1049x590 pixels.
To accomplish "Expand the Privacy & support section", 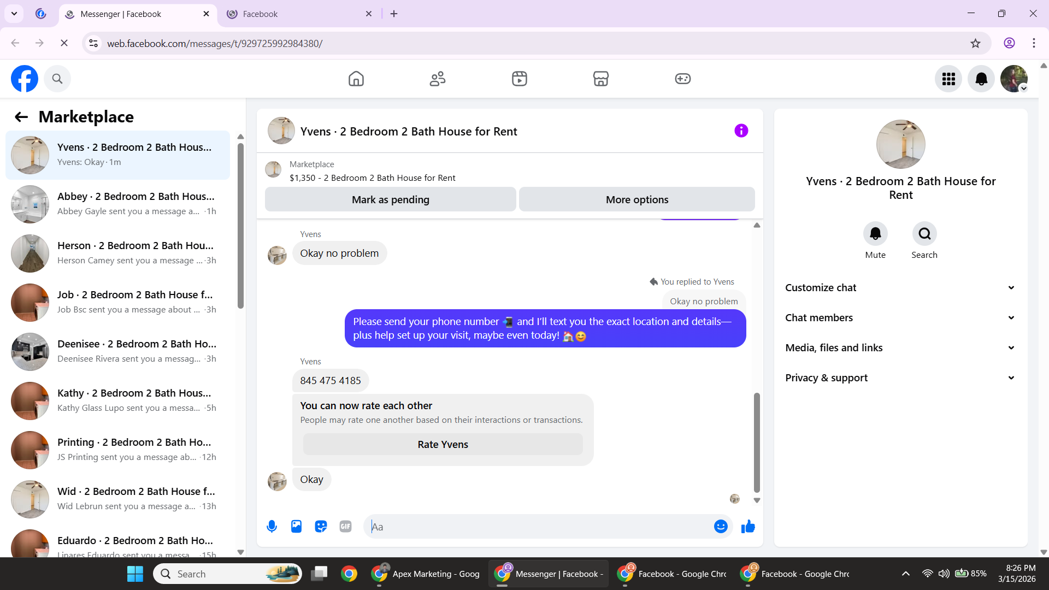I will (900, 378).
